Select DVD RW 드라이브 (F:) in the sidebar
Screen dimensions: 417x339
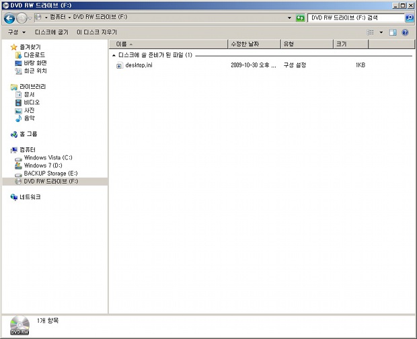(x=51, y=182)
